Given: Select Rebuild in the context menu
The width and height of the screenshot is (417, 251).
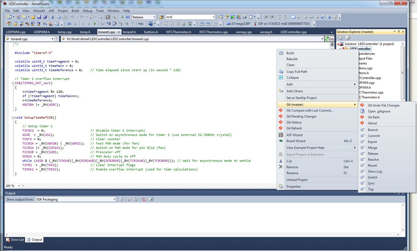Looking at the screenshot, I should tap(292, 59).
